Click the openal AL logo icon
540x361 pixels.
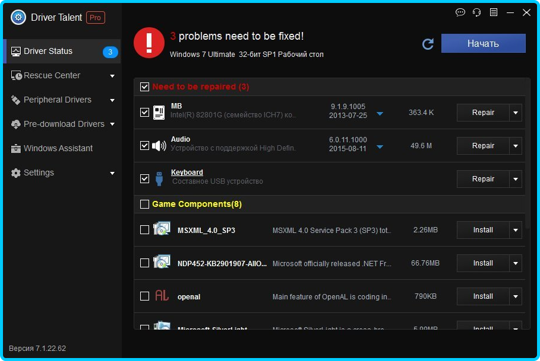[162, 295]
